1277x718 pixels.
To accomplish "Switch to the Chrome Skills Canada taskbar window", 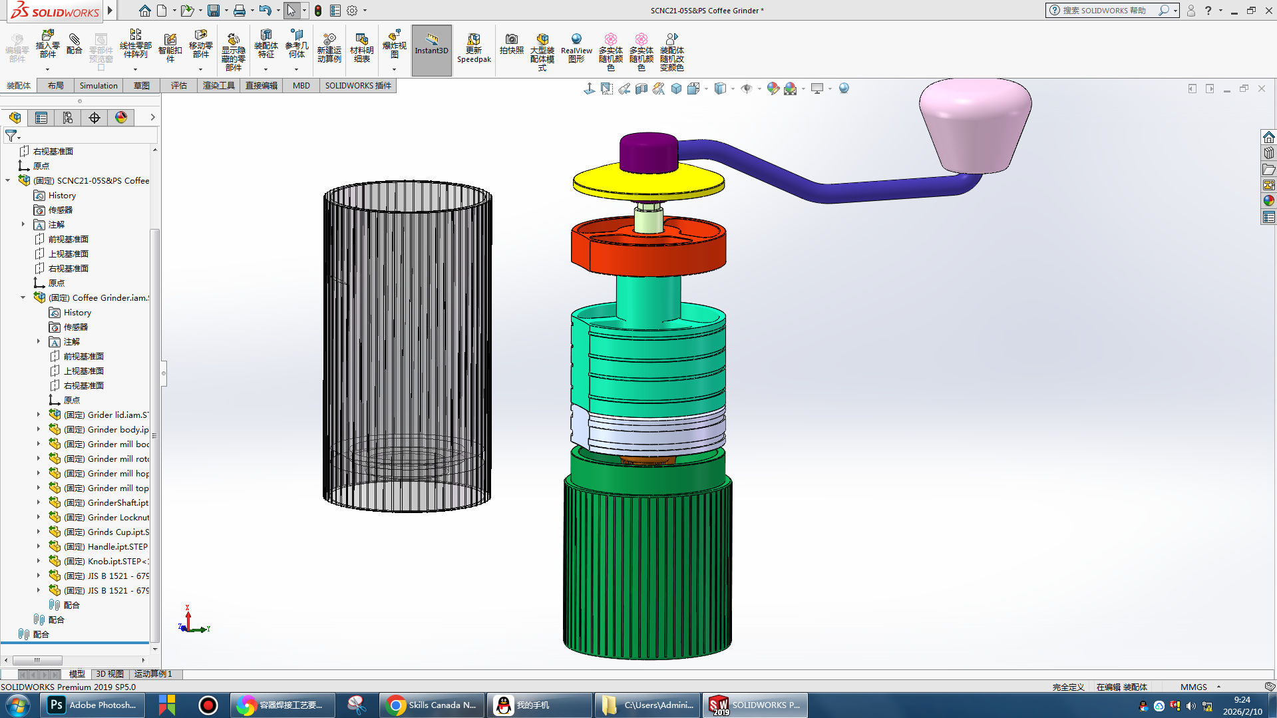I will click(433, 705).
